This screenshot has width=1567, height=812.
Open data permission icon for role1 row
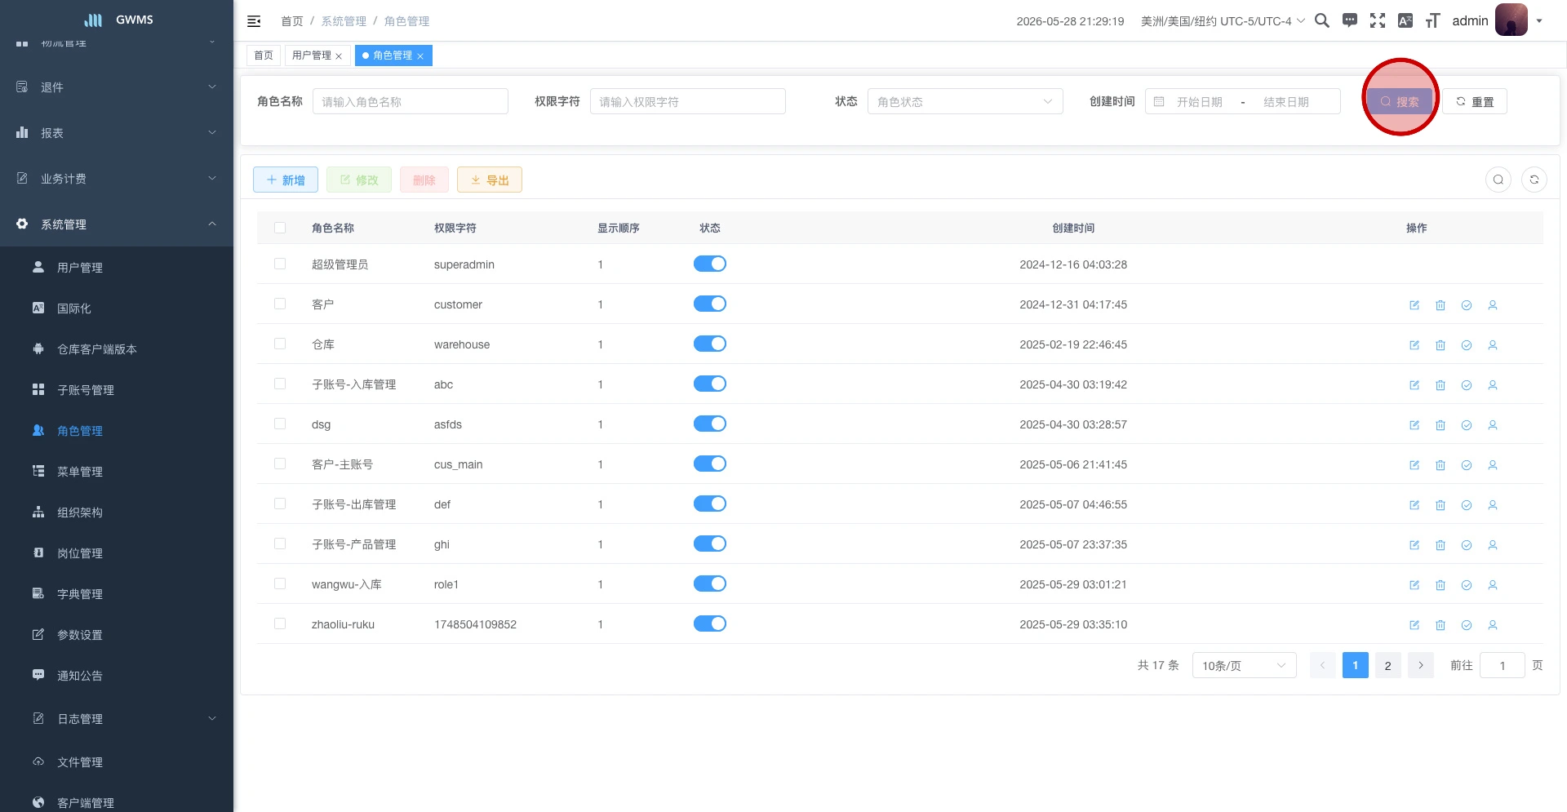click(1467, 585)
